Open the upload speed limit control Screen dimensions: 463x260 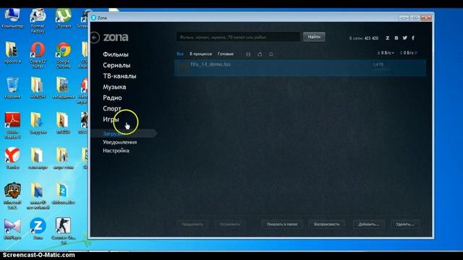(408, 53)
